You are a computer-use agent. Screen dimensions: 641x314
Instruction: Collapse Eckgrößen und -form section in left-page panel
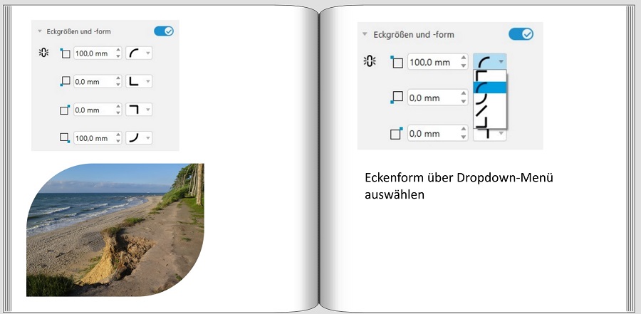pyautogui.click(x=40, y=31)
